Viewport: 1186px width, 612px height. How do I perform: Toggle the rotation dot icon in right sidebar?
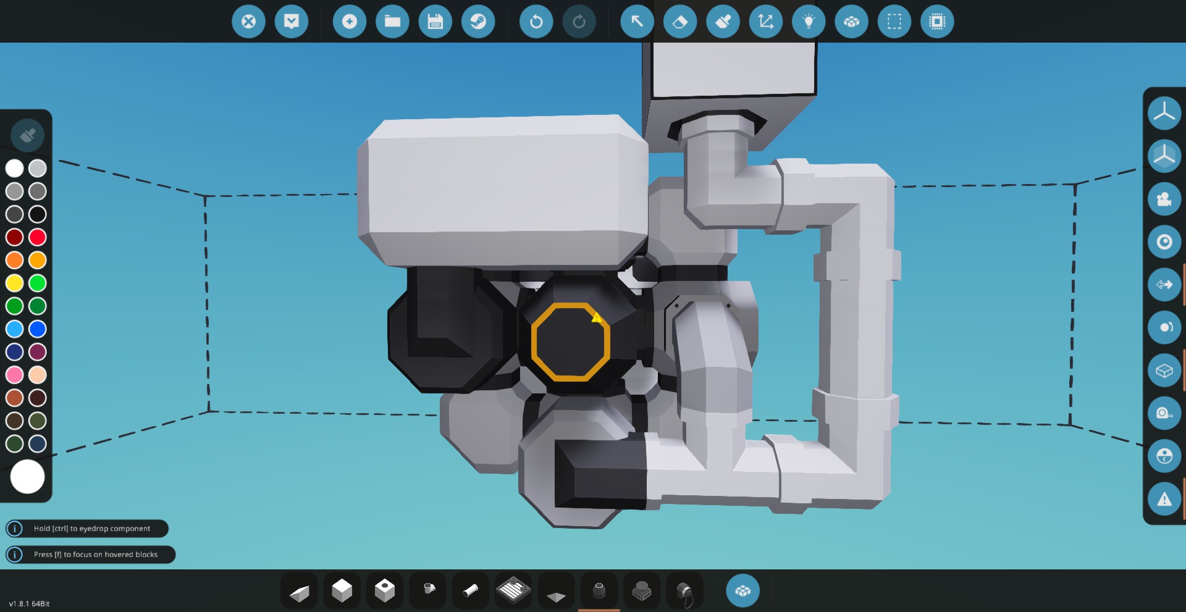tap(1164, 327)
